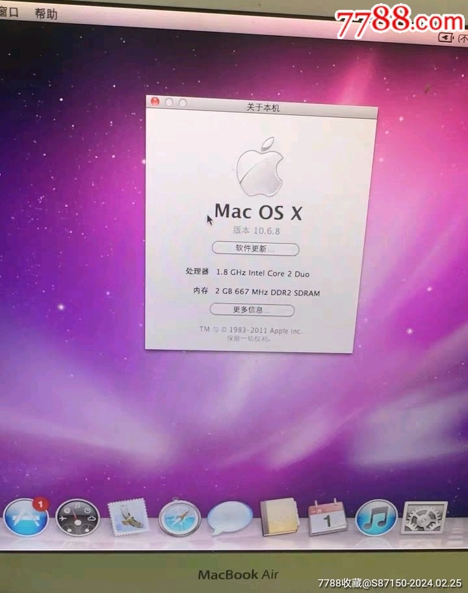The width and height of the screenshot is (468, 593).
Task: Click the 版本 10.6.8 text
Action: point(256,230)
